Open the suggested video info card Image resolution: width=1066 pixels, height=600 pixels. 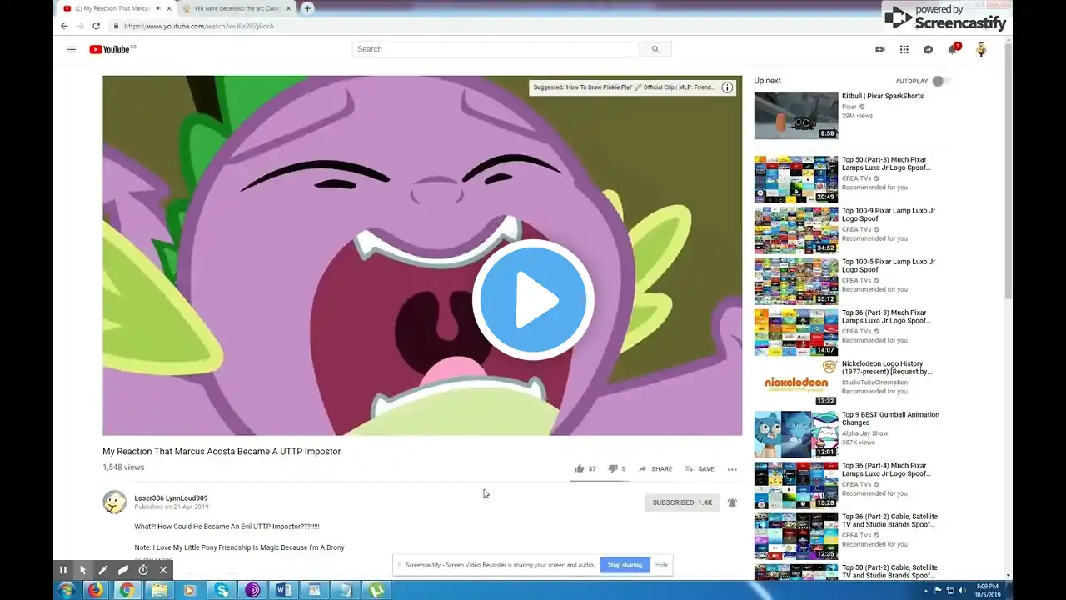pyautogui.click(x=727, y=87)
